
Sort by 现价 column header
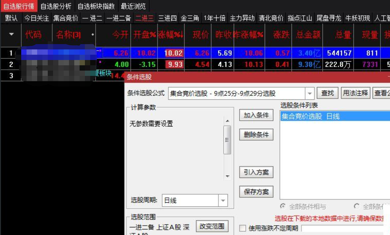point(201,35)
